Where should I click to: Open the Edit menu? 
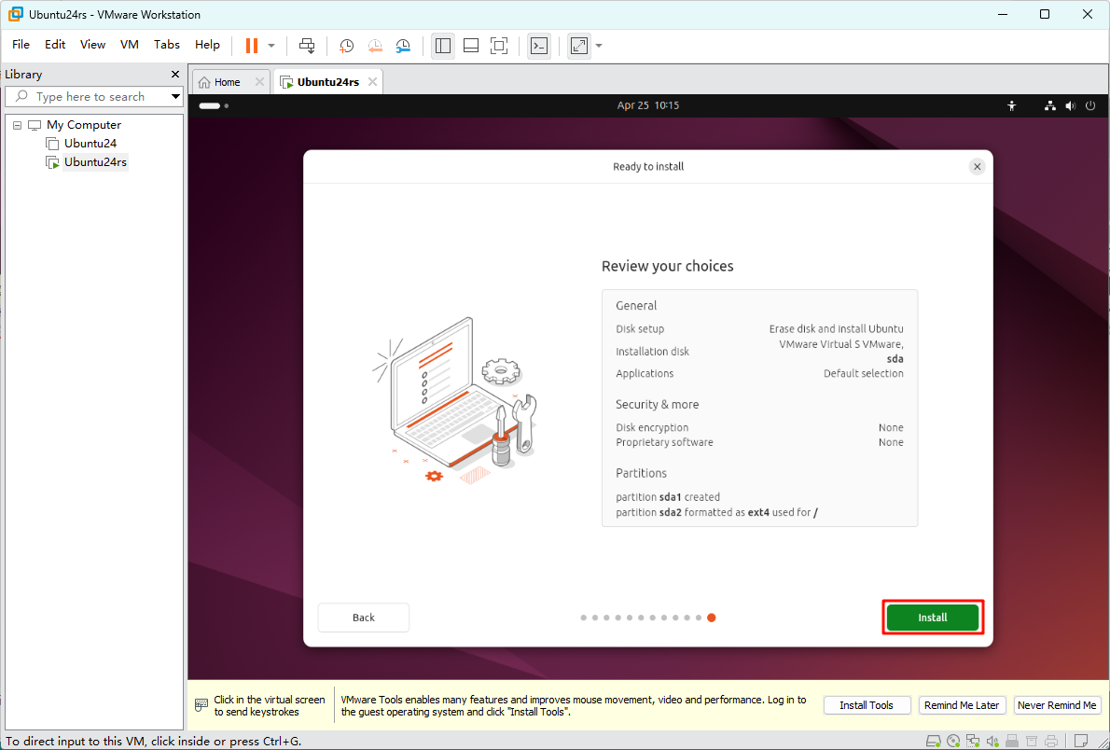(55, 45)
